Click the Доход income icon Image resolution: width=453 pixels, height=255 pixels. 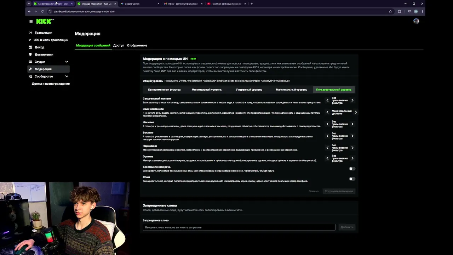[30, 47]
